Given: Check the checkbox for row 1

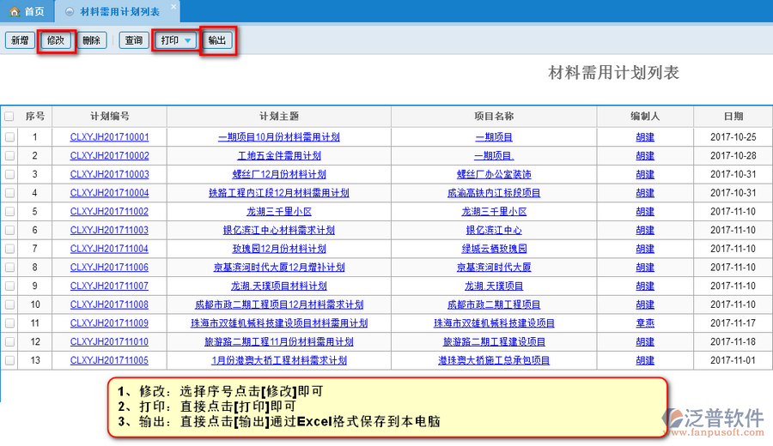Looking at the screenshot, I should click(x=9, y=137).
